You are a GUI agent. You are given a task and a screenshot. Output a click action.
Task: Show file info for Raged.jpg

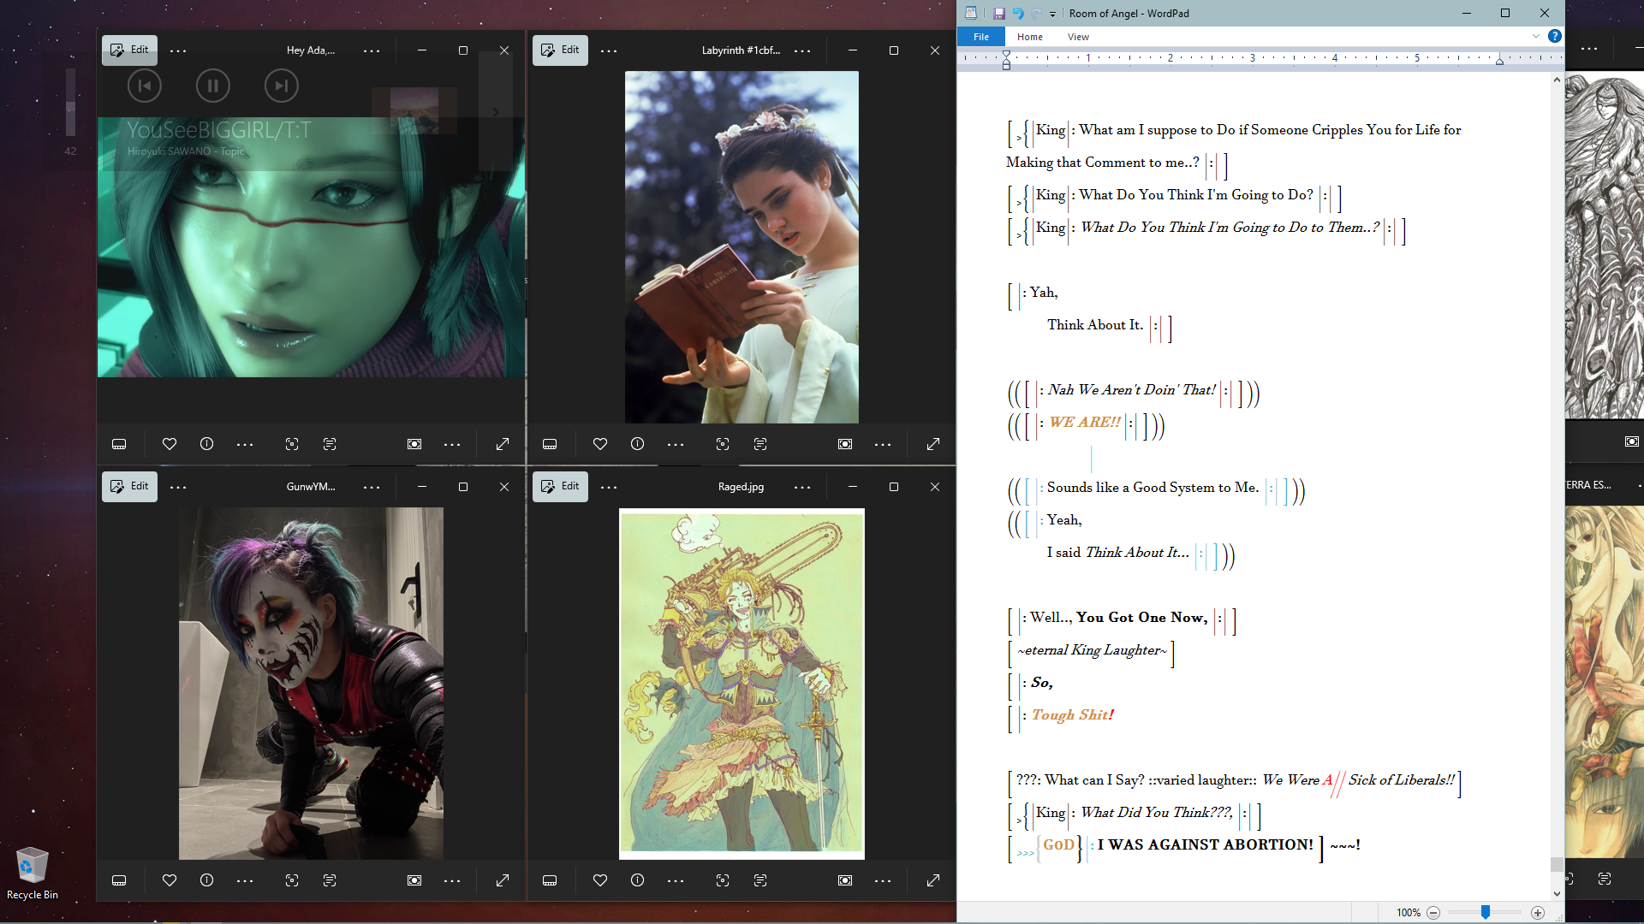point(638,880)
